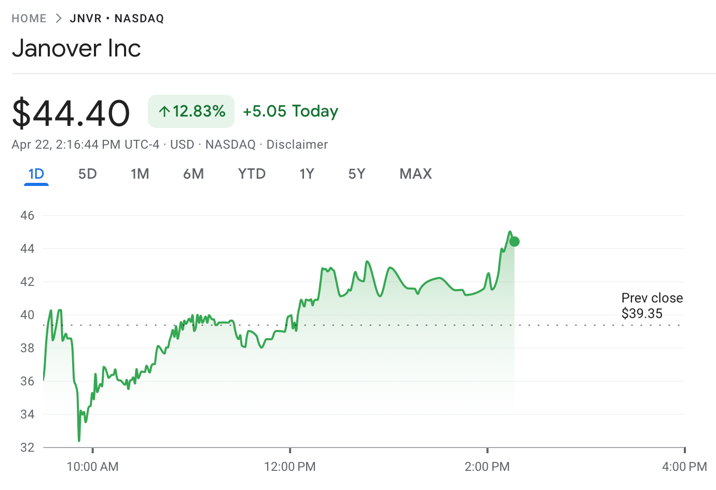Image resolution: width=716 pixels, height=490 pixels.
Task: Go to the HOME breadcrumb link
Action: click(29, 19)
